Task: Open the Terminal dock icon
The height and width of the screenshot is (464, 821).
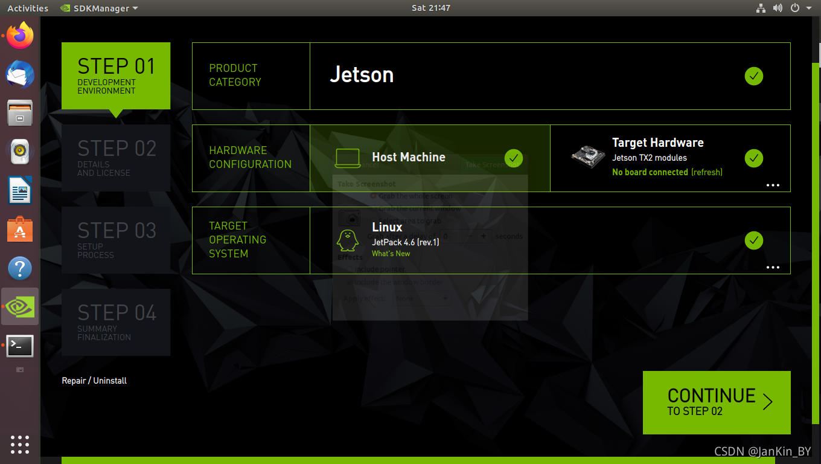Action: (20, 346)
